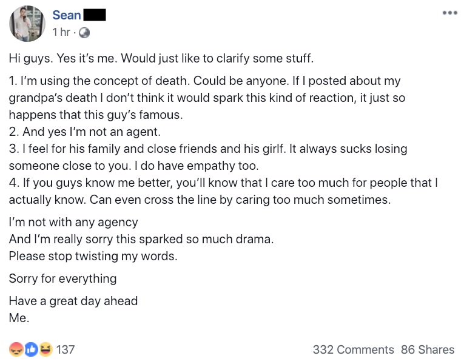Open the three-dot post options menu

click(450, 13)
